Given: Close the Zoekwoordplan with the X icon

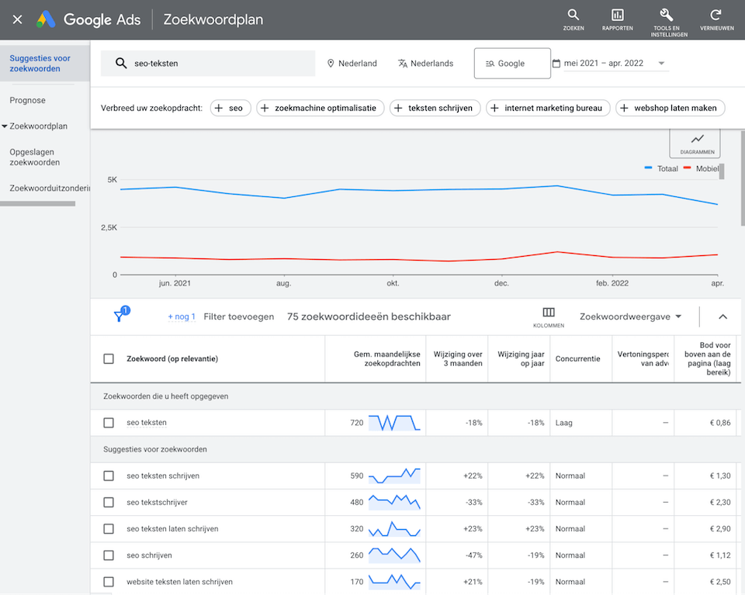Looking at the screenshot, I should [x=17, y=19].
